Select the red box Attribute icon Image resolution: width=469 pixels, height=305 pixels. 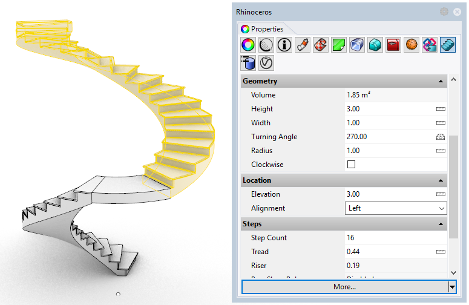point(393,45)
